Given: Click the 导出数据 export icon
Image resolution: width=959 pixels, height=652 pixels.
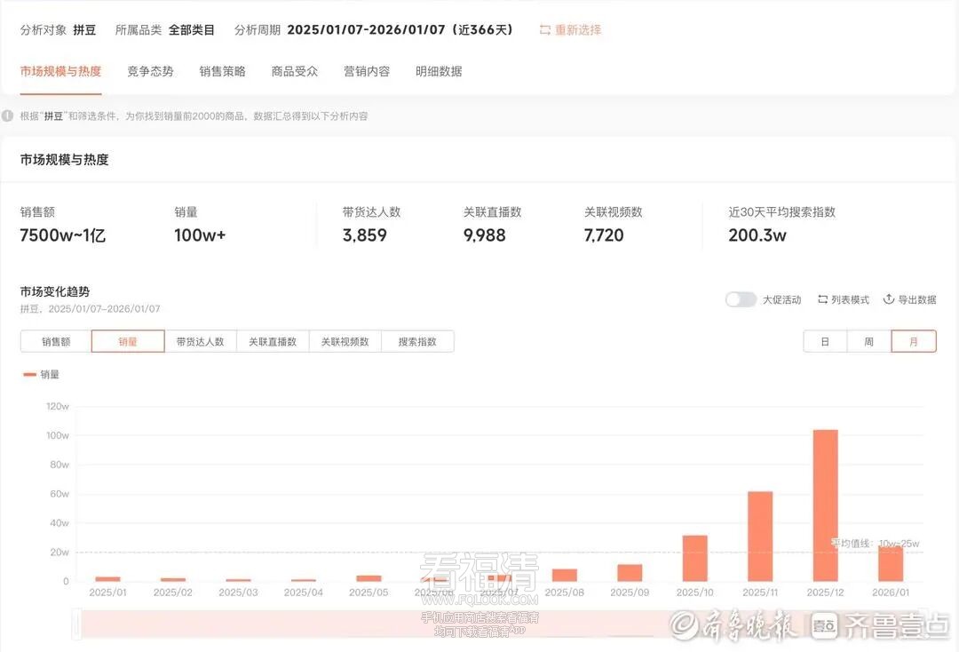Looking at the screenshot, I should pyautogui.click(x=888, y=299).
